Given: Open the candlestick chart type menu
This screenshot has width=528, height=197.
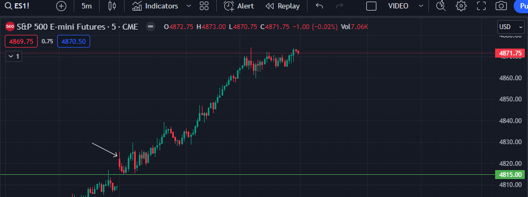Looking at the screenshot, I should click(112, 6).
